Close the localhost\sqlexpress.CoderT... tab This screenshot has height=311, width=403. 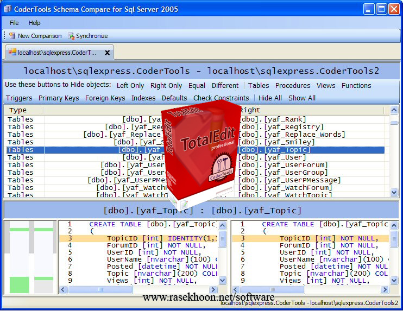[x=107, y=53]
